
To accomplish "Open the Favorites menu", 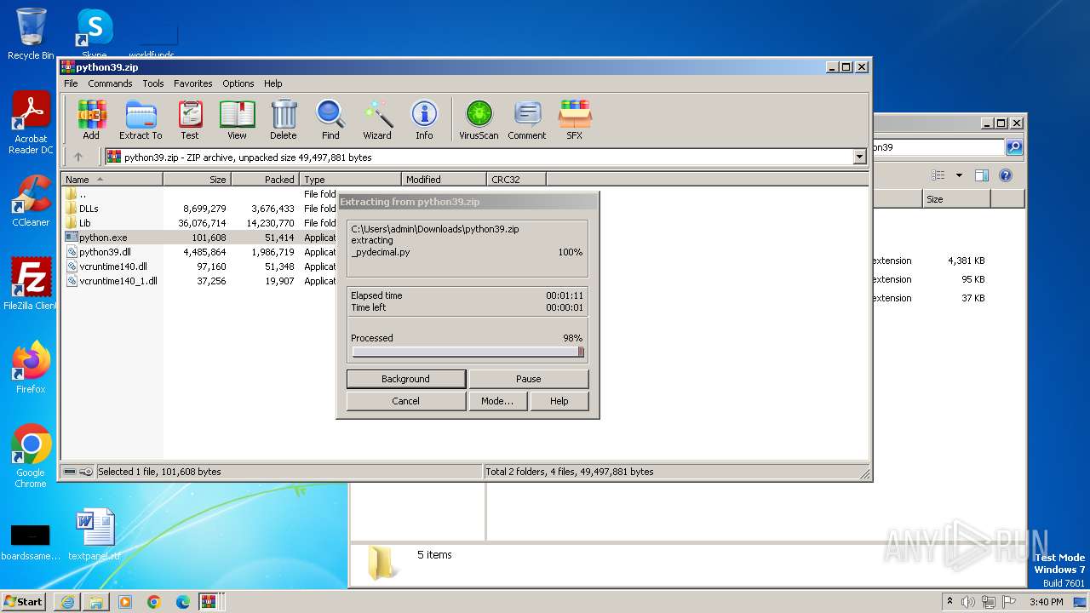I will tap(193, 83).
